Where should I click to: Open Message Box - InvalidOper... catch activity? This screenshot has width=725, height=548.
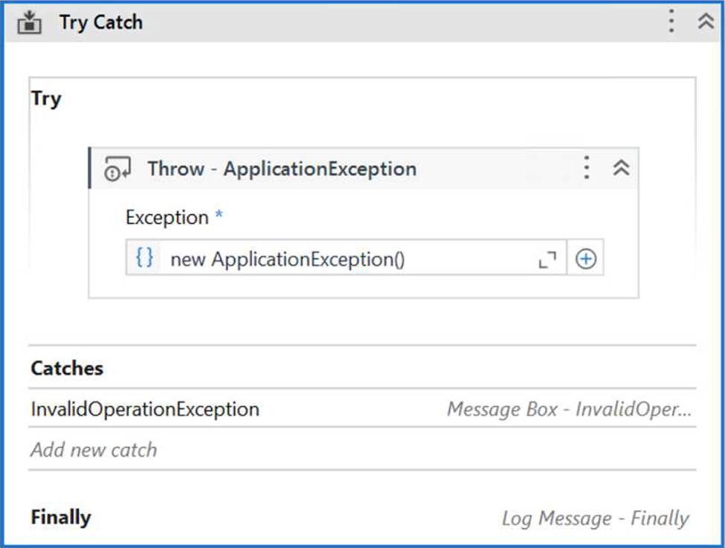(x=569, y=410)
